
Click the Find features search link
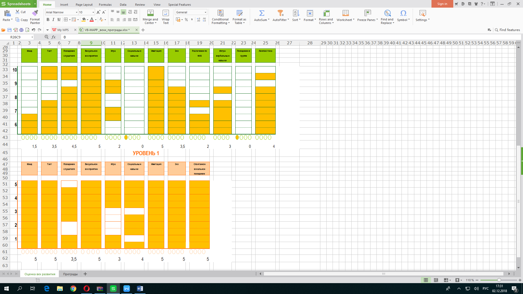[x=507, y=30]
